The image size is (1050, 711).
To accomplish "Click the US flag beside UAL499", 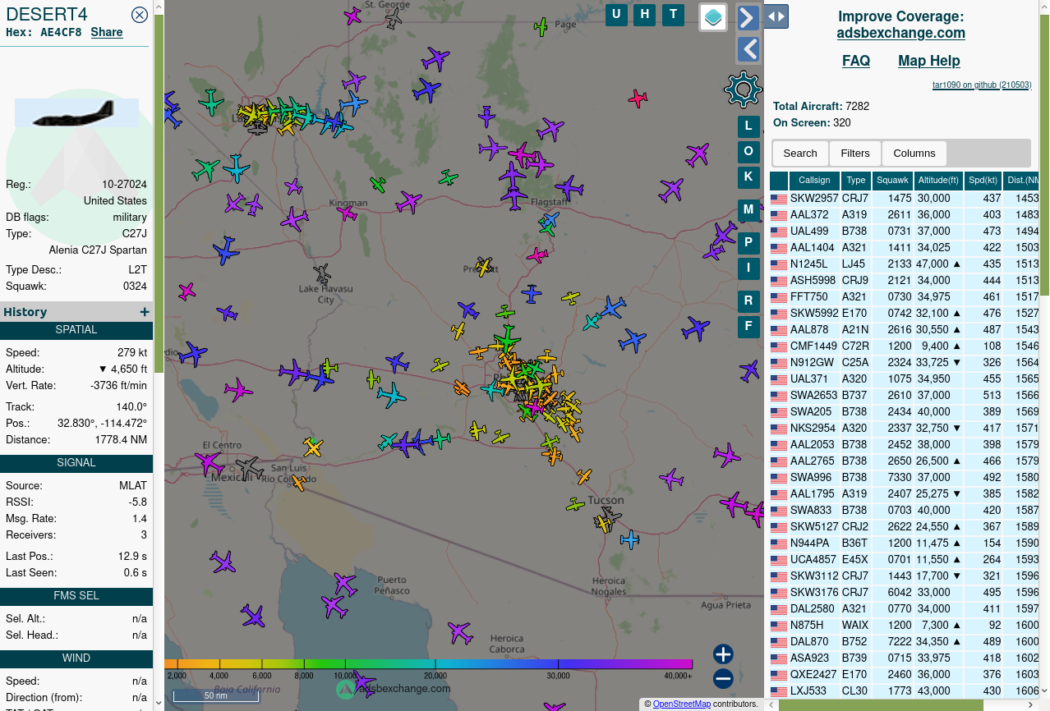I will click(x=778, y=232).
